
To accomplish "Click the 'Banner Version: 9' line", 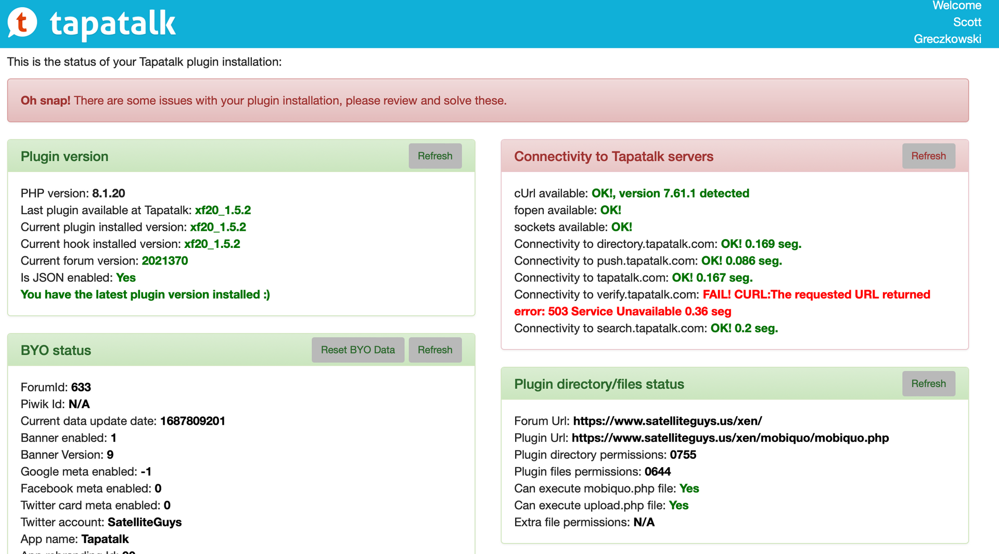I will tap(67, 455).
